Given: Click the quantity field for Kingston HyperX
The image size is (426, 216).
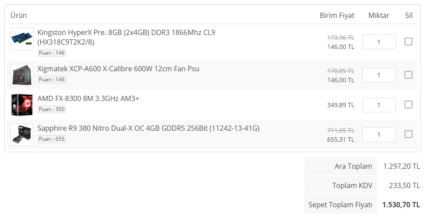Looking at the screenshot, I should click(379, 42).
